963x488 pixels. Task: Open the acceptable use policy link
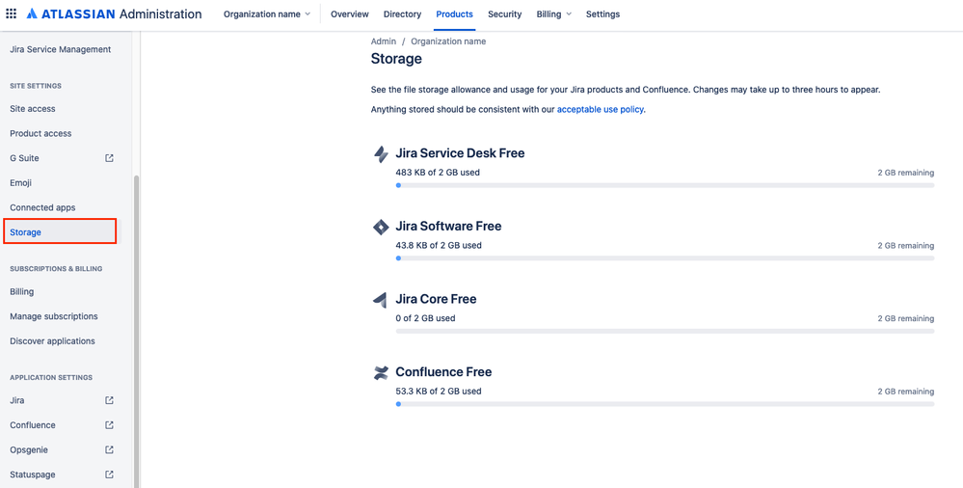coord(600,109)
